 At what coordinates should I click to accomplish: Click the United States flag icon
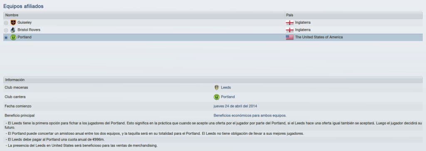[290, 37]
